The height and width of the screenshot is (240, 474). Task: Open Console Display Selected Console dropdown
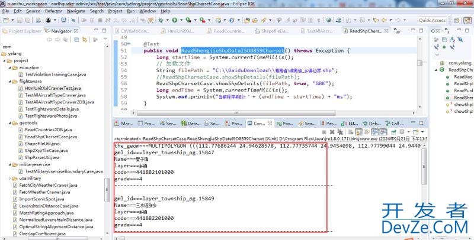[409, 132]
